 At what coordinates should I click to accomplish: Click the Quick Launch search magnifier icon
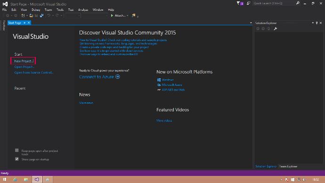coord(298,3)
